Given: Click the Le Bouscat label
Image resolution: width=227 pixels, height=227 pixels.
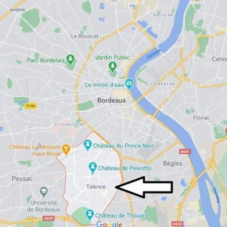Looking at the screenshot, I should (x=85, y=36).
